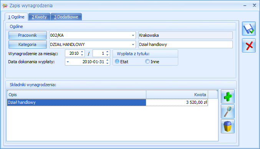Sort by the Opis column header

click(76, 95)
